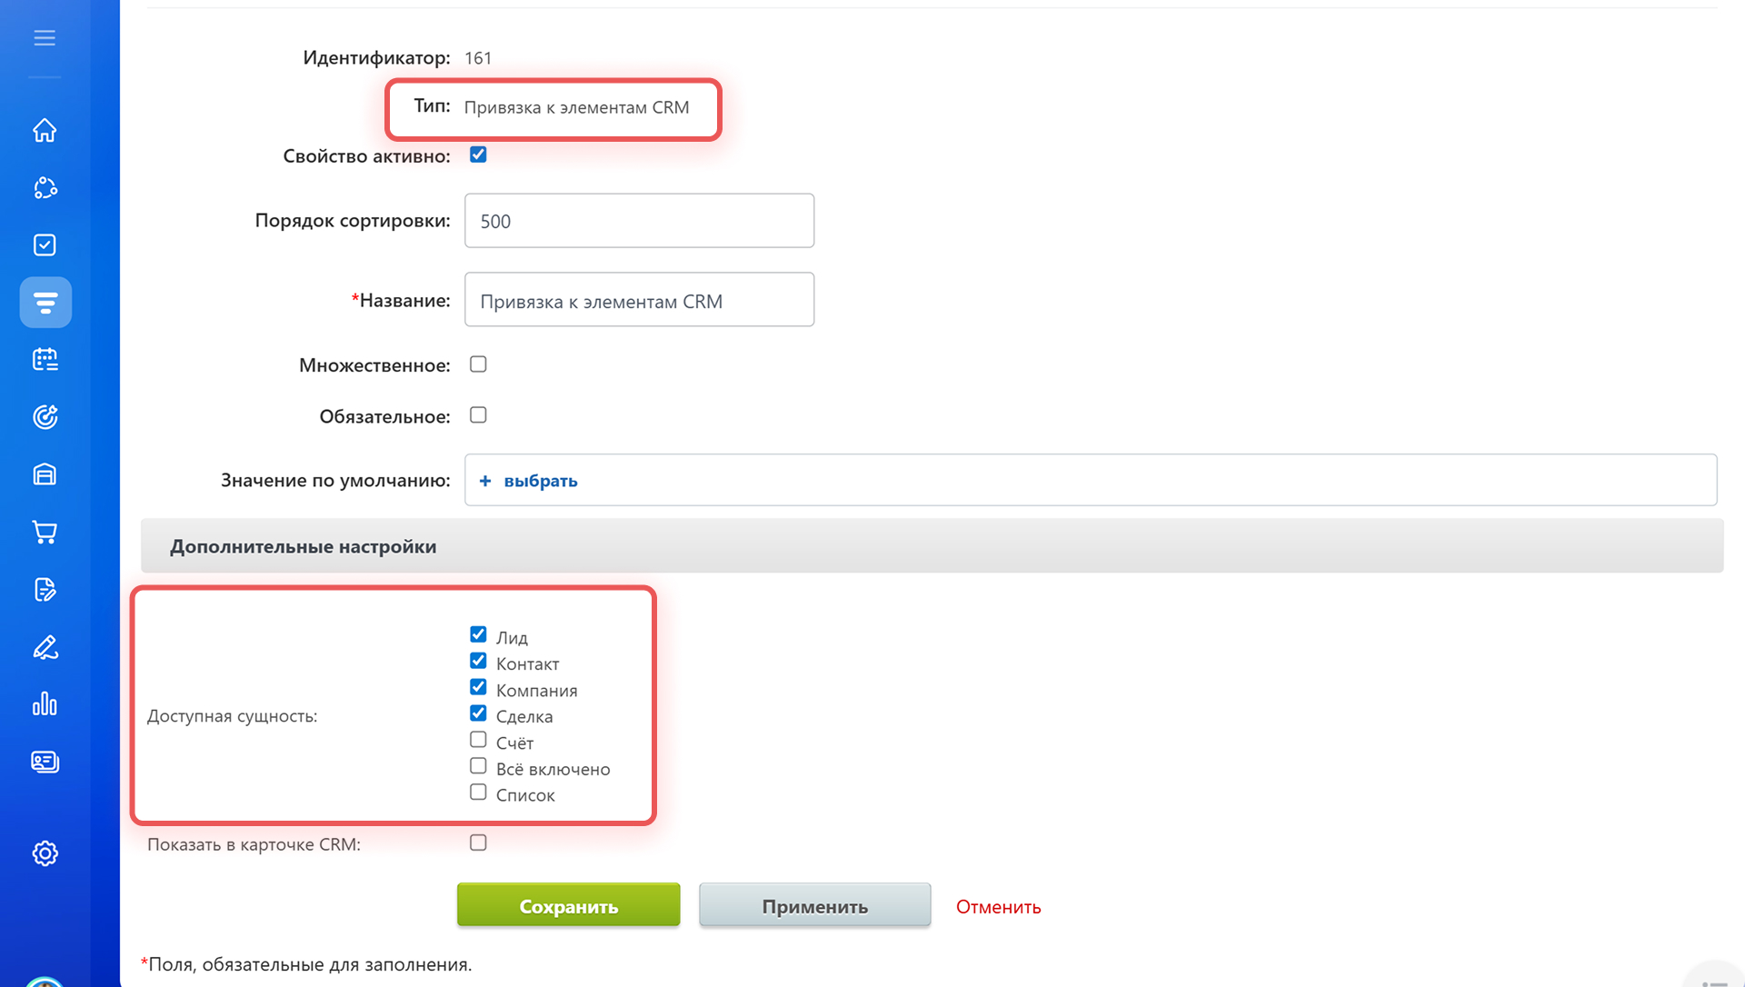
Task: Go to the home icon in the sidebar
Action: coord(45,131)
